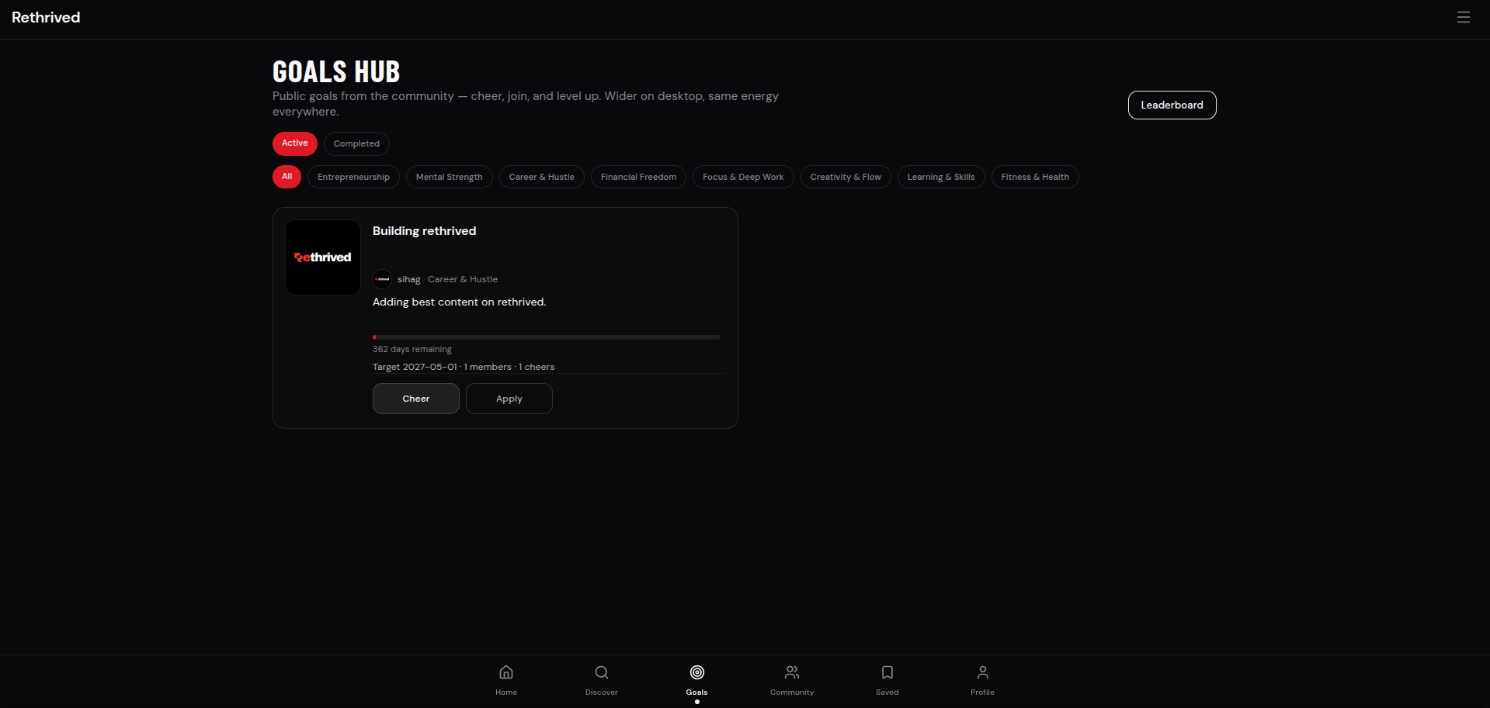Screen dimensions: 1490x708
Task: Click sihag's small avatar icon
Action: click(x=382, y=279)
